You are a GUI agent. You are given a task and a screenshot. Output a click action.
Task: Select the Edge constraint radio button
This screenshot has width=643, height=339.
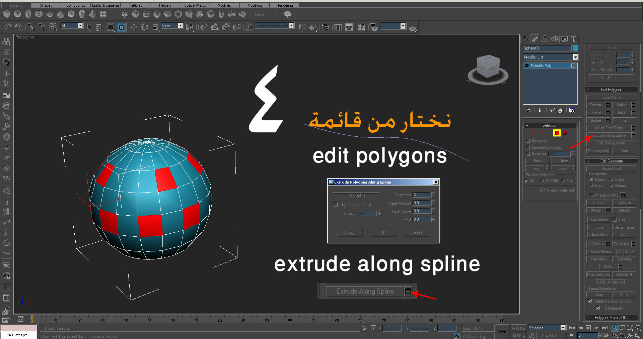(612, 180)
